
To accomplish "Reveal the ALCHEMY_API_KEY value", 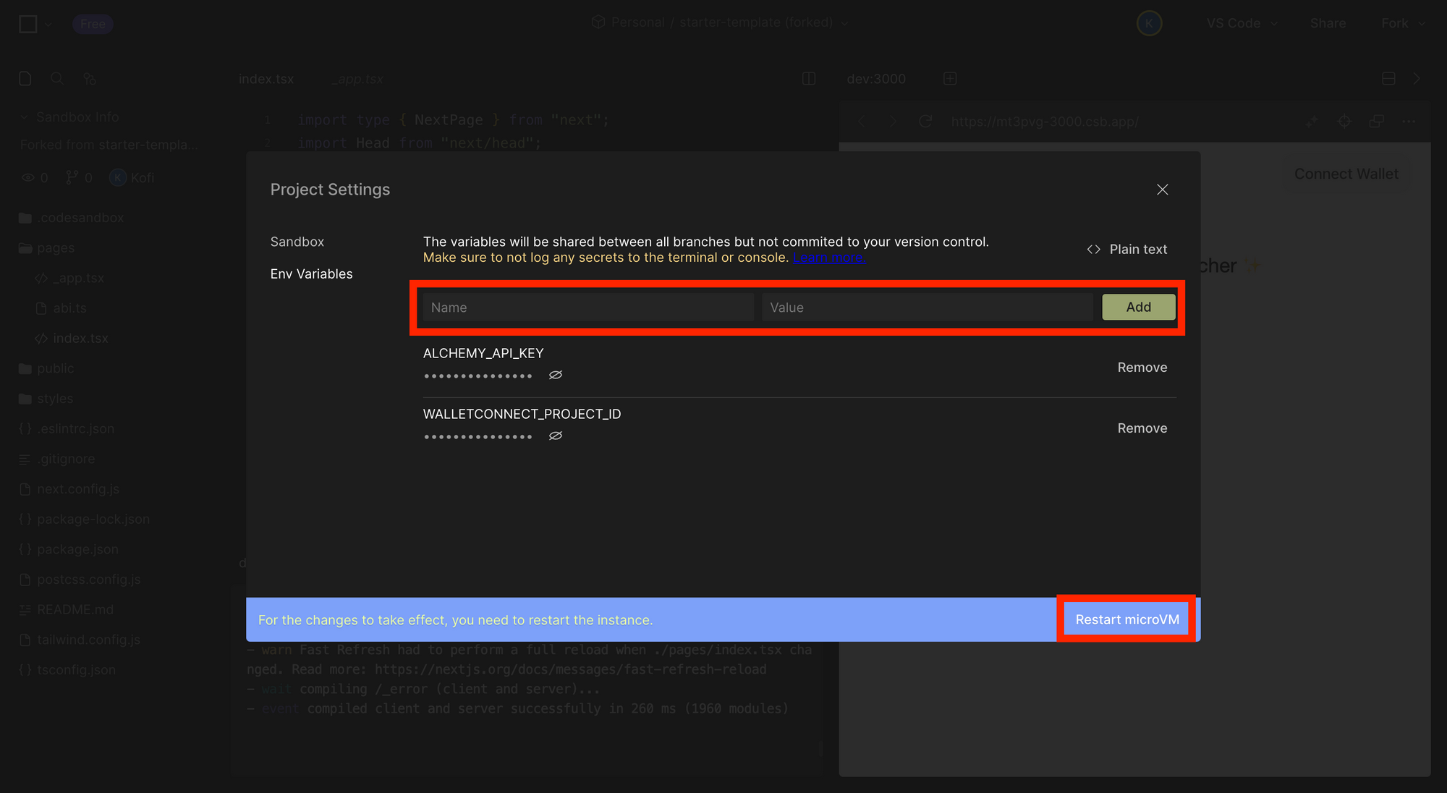I will pos(556,375).
